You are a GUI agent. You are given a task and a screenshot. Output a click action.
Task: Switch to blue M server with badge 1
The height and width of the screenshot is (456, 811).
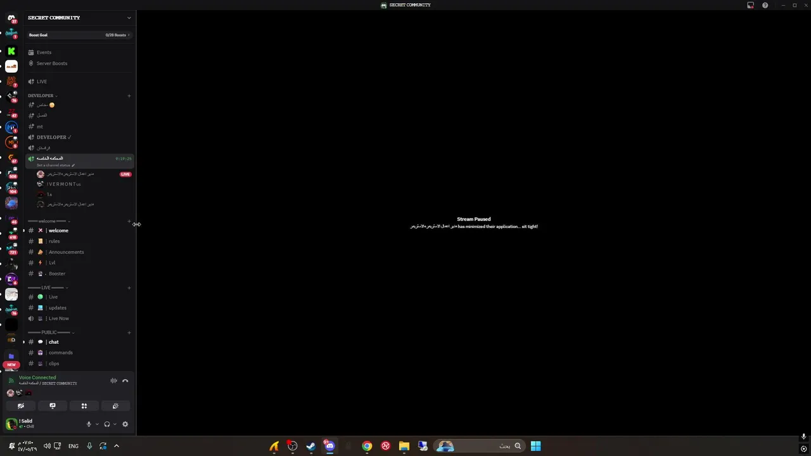(x=11, y=127)
